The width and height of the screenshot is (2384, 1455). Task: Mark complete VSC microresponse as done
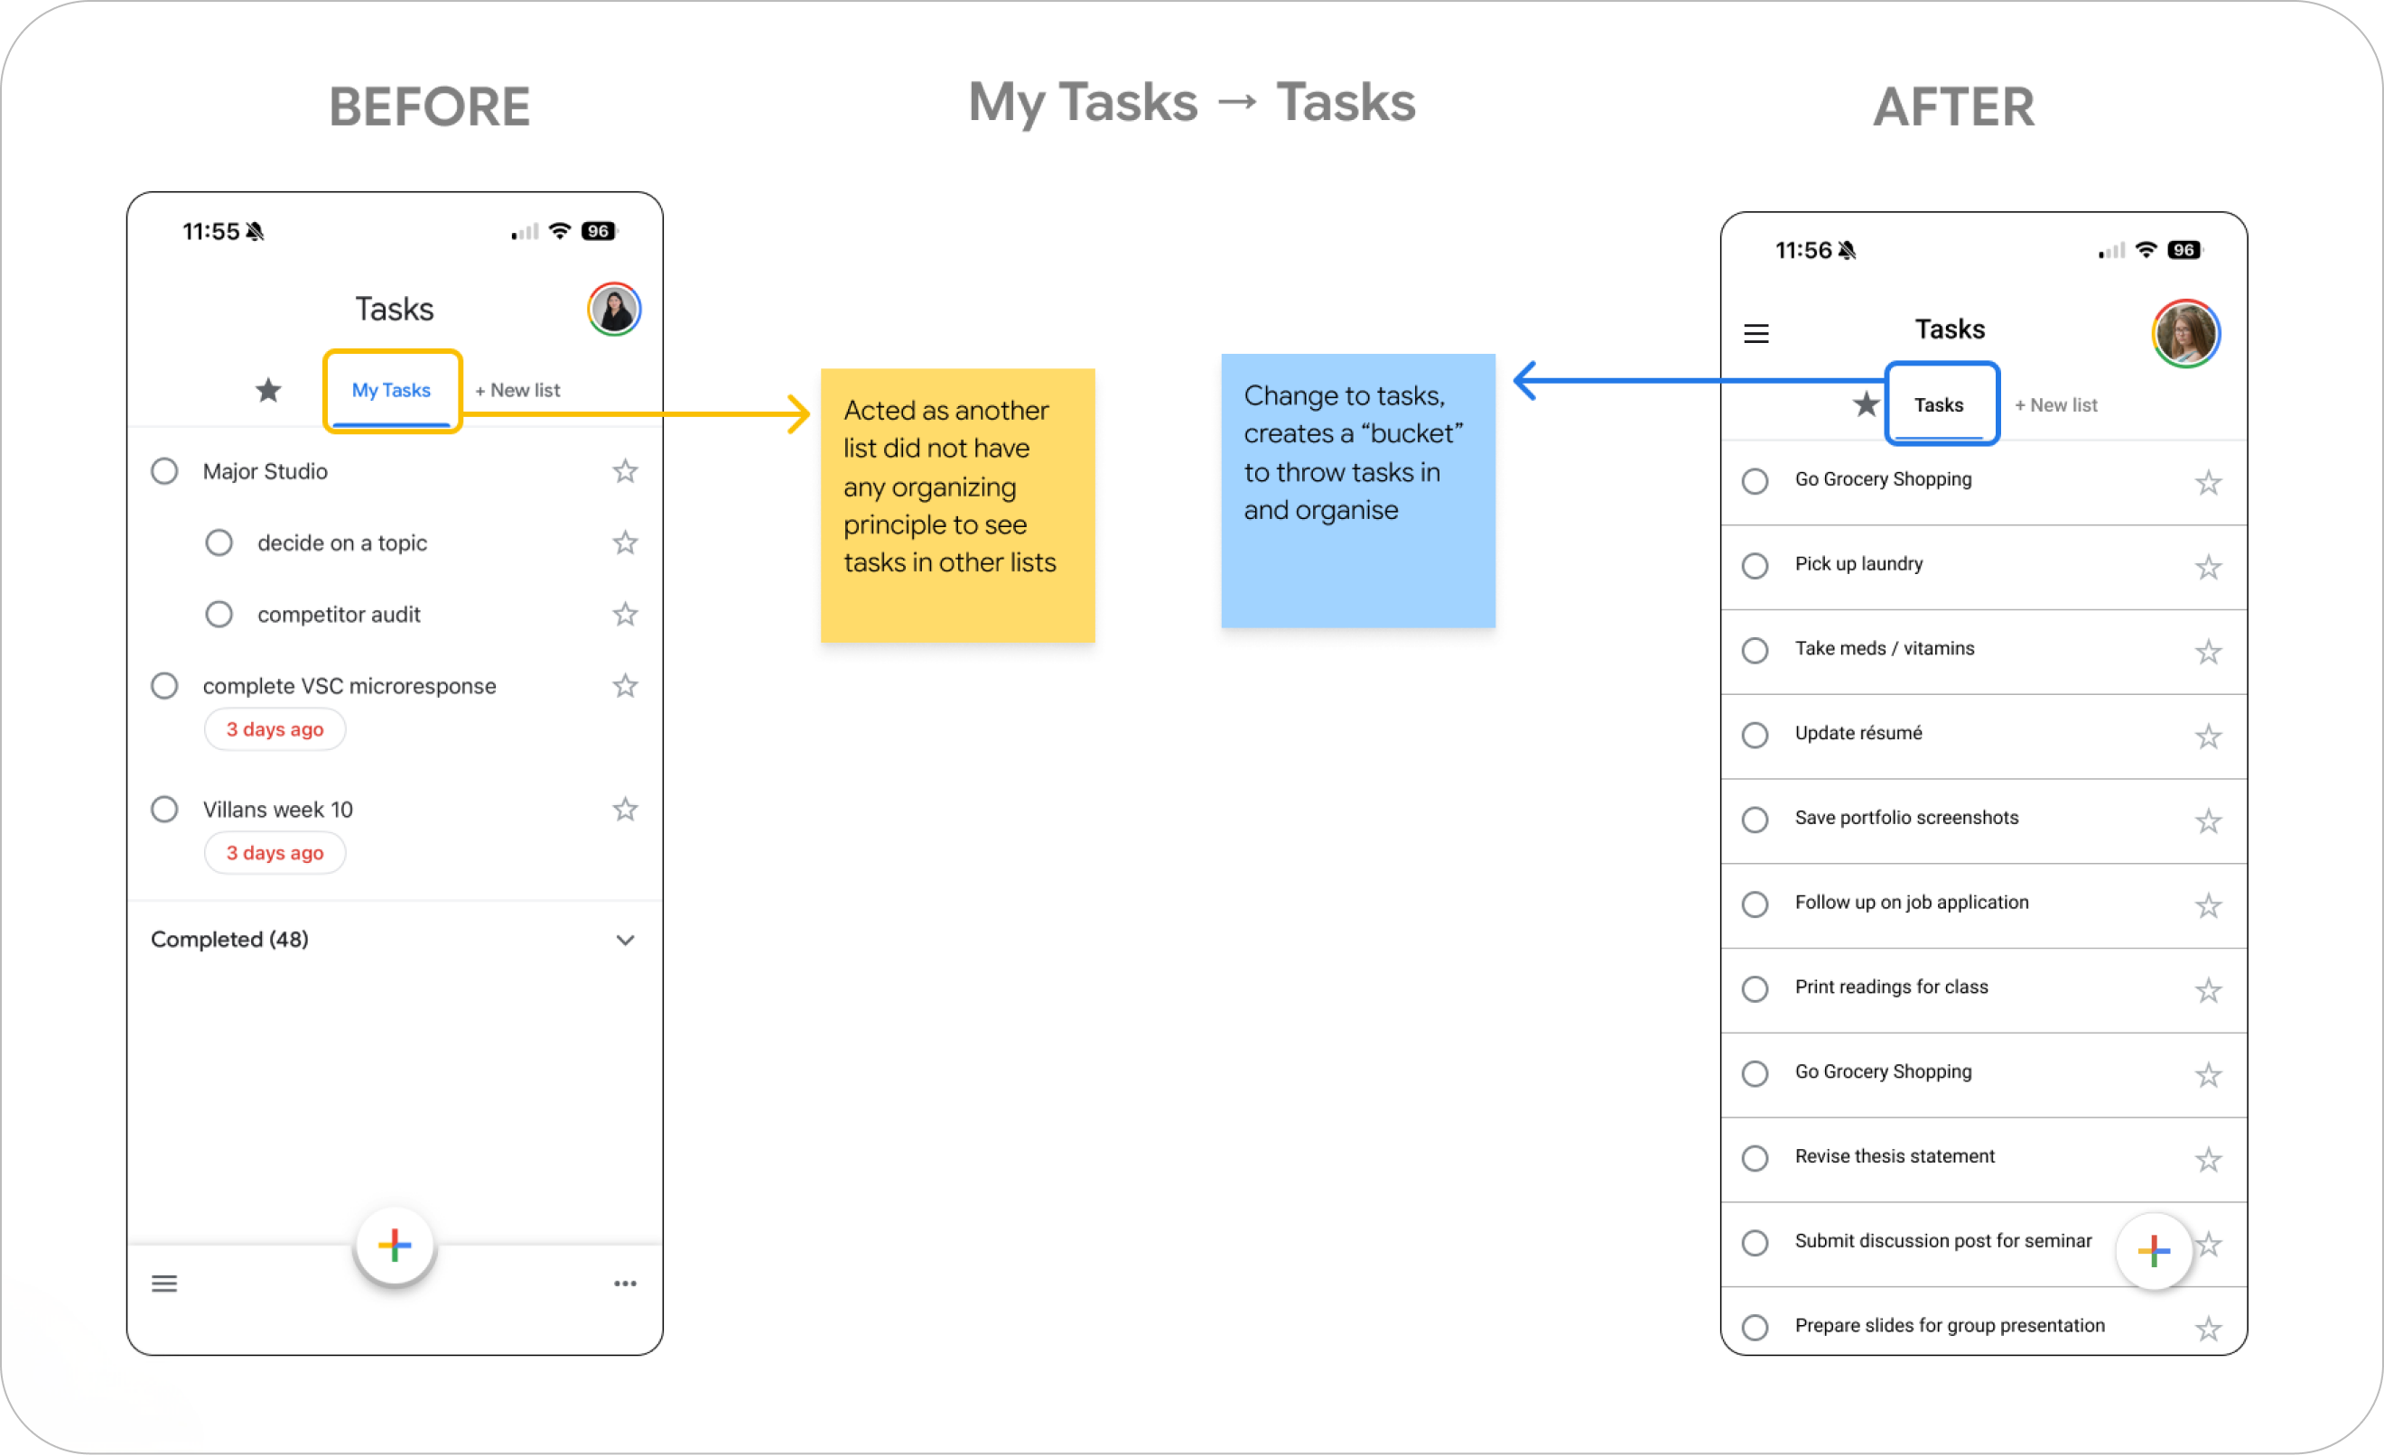(164, 685)
